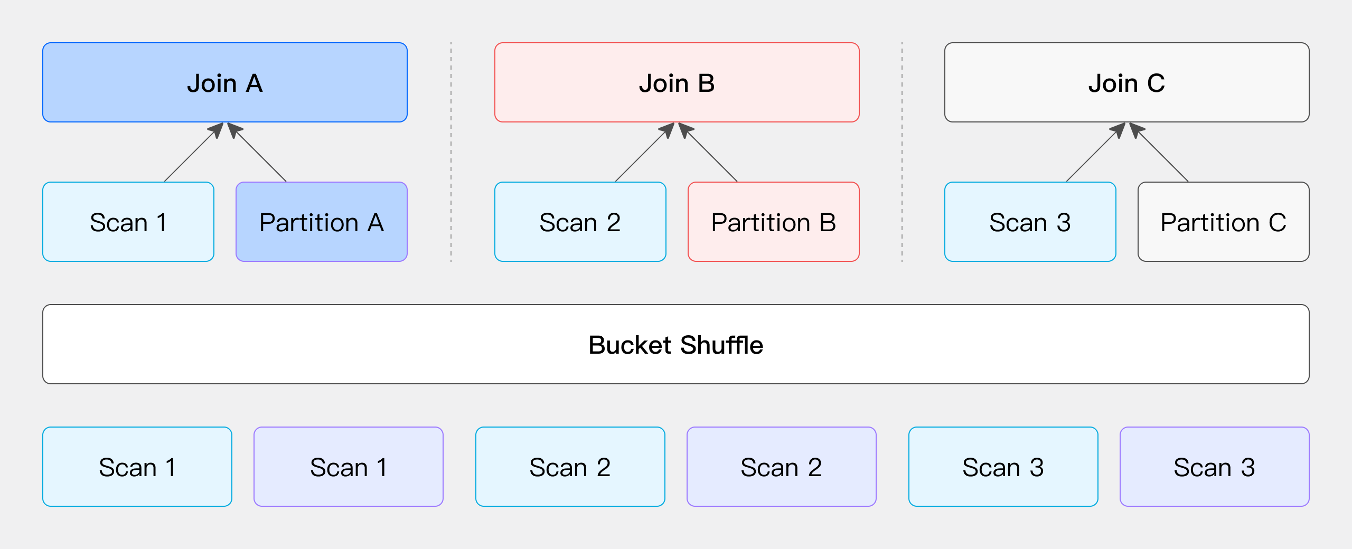Screen dimensions: 1352x549
Task: Select the pink Join B box
Action: tap(677, 82)
